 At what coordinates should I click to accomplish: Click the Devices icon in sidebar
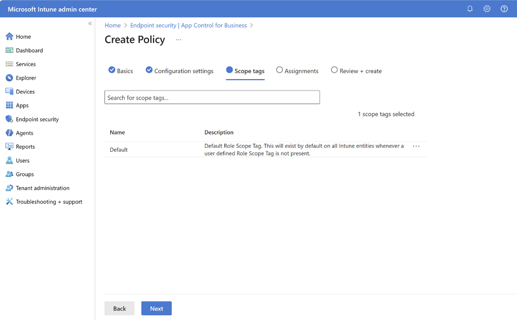coord(9,92)
